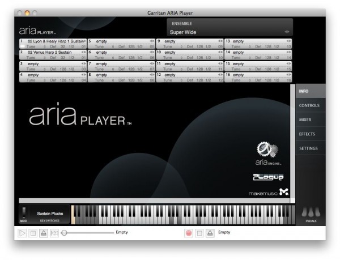
Task: Click slot 5 Def bend range field
Action: click(121, 46)
